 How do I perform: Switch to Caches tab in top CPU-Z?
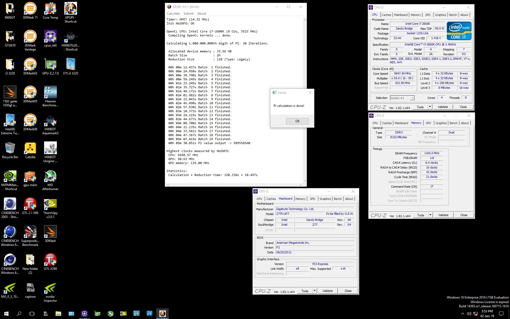(386, 15)
